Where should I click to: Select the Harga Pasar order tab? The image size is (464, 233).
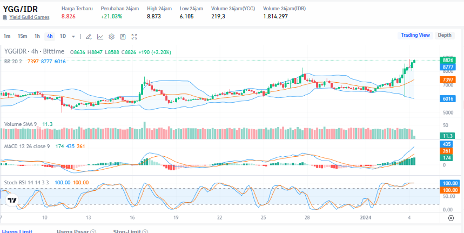pos(73,231)
